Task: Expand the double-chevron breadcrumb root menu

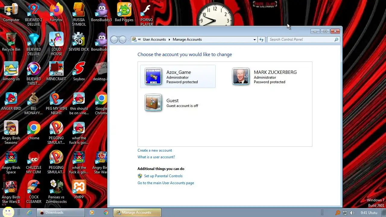Action: tap(140, 39)
